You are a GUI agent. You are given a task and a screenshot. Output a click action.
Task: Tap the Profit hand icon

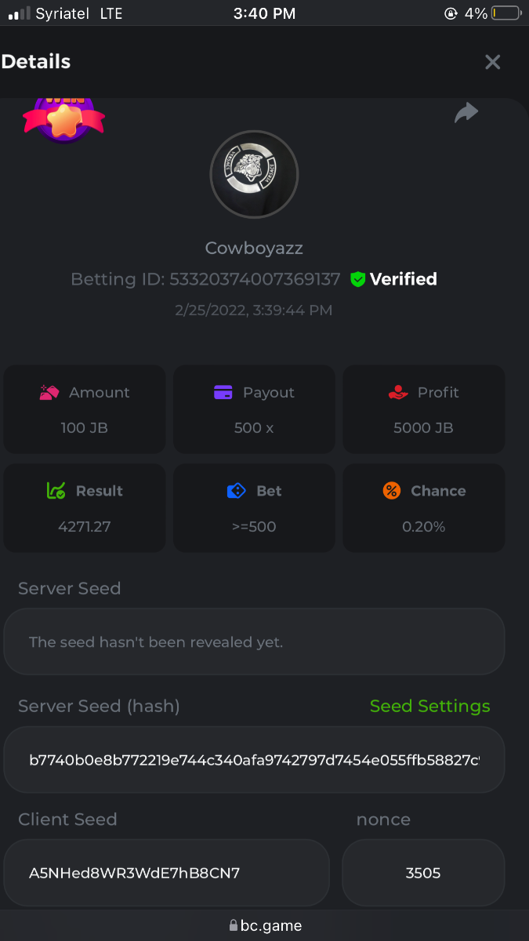398,393
